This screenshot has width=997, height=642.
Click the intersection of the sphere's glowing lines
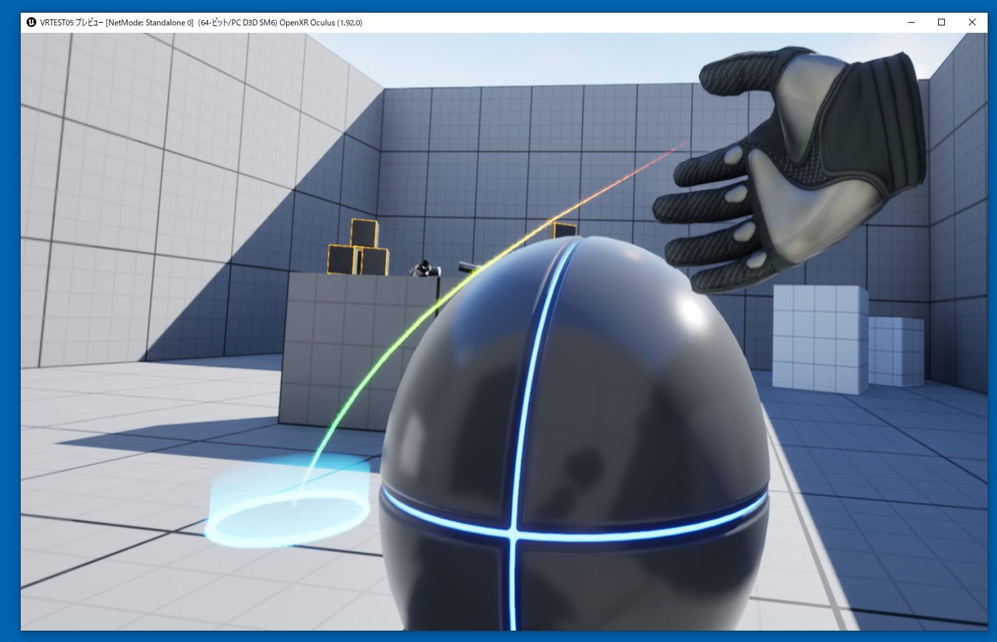tap(514, 532)
